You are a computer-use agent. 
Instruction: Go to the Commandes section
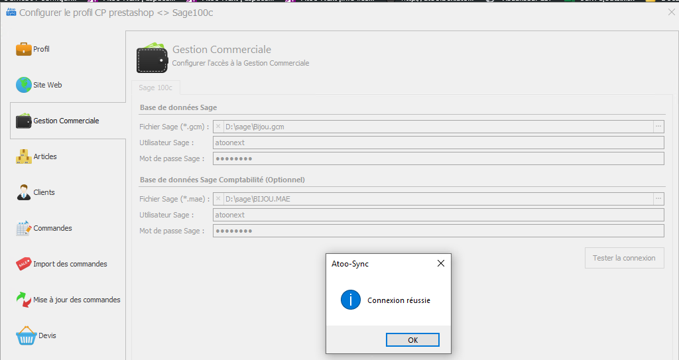pyautogui.click(x=52, y=228)
